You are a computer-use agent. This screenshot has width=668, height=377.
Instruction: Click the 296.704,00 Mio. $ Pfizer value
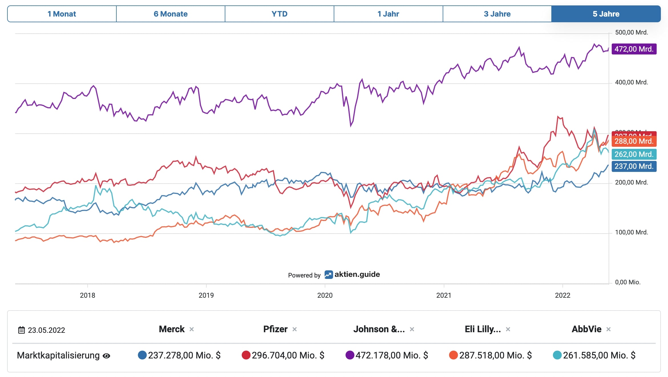[x=288, y=355]
